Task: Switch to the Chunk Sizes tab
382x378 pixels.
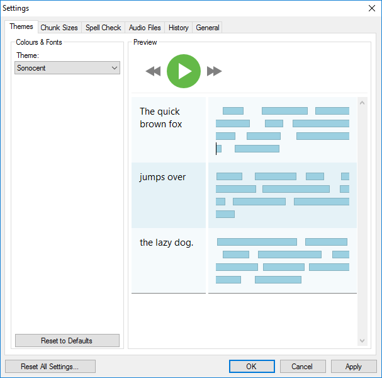Action: point(59,28)
